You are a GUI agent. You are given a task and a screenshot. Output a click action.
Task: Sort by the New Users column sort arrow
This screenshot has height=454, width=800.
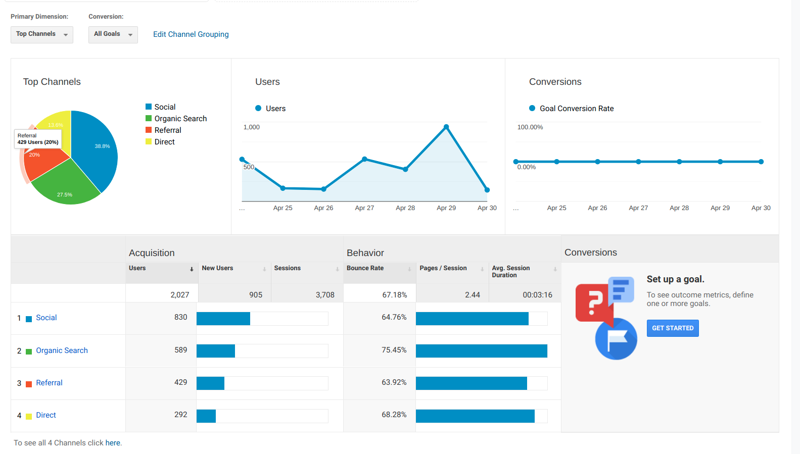264,269
